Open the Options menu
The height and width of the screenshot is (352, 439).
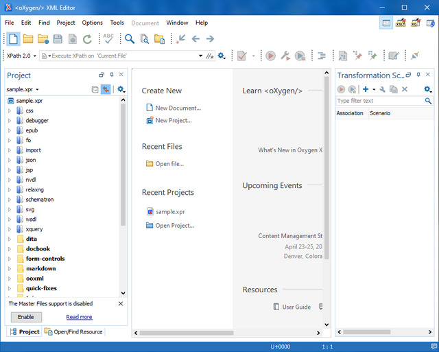pos(92,23)
